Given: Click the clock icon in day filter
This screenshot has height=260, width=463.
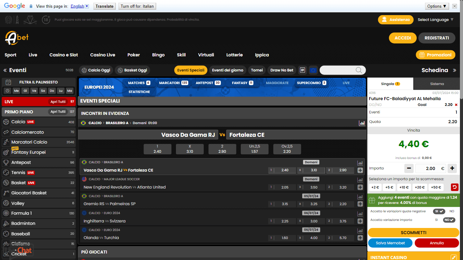Looking at the screenshot, I should point(8,91).
